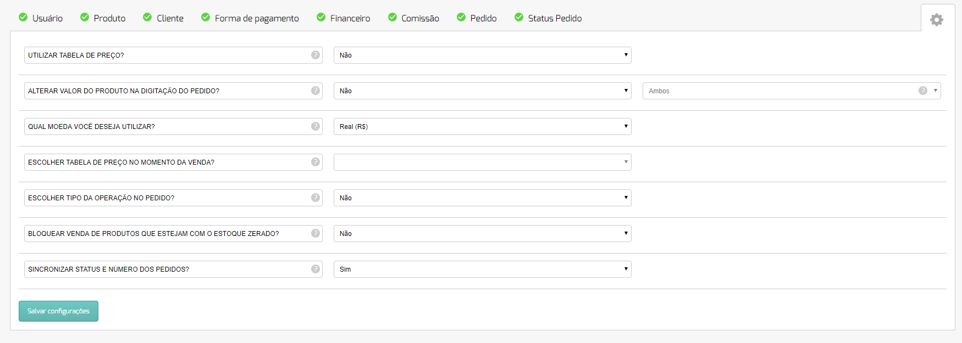Switch to the Produto tab
The height and width of the screenshot is (343, 962).
pos(103,18)
